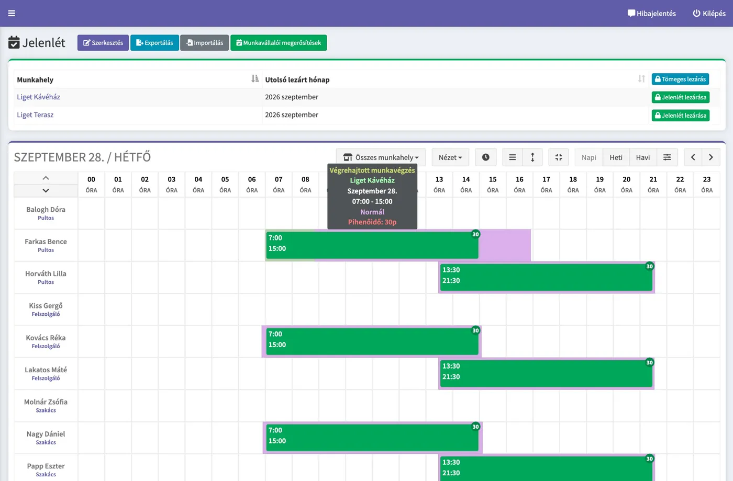
Task: Open the Liget Kávéház link
Action: [x=38, y=97]
